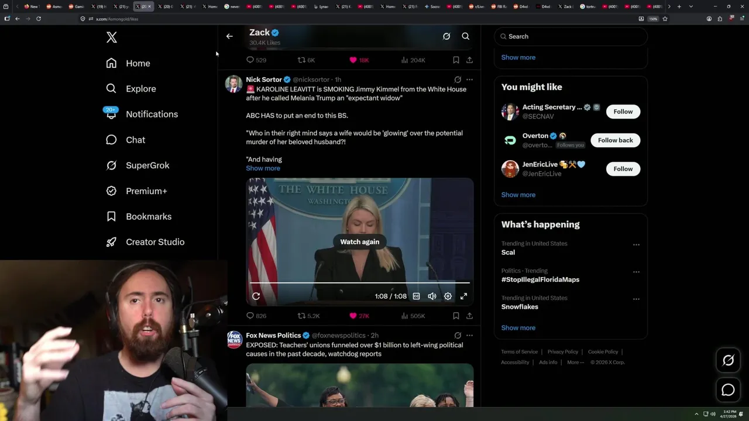The width and height of the screenshot is (749, 421).
Task: Share the Nick Sortor post
Action: point(469,316)
